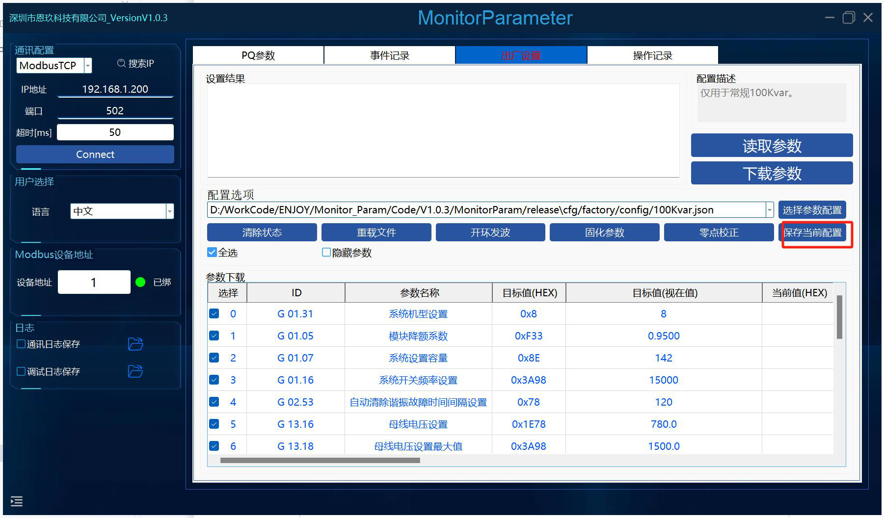The image size is (884, 518).
Task: Uncheck row 3 G 01.16 checkbox
Action: 214,380
